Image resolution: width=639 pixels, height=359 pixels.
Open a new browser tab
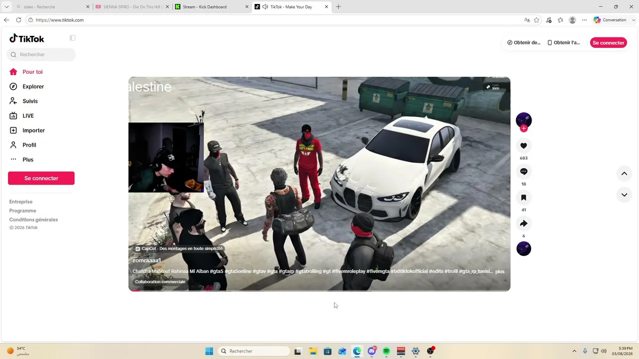click(x=338, y=7)
